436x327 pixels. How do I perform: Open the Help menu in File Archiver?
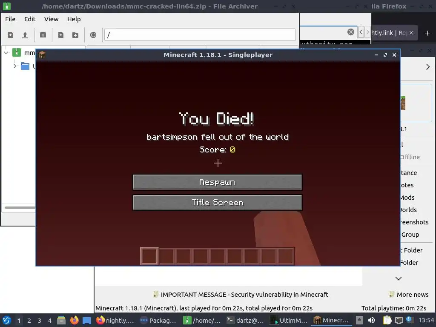point(74,19)
